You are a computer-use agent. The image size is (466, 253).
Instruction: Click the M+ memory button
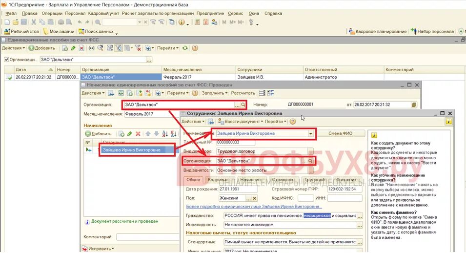point(233,22)
